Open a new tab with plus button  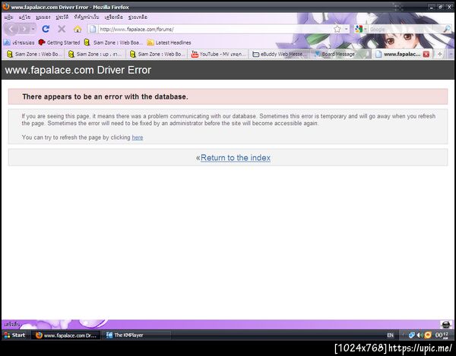pyautogui.click(x=440, y=54)
